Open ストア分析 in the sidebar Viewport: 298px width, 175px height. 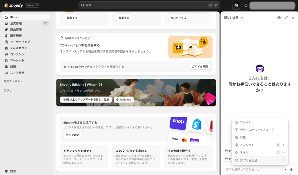coord(17,73)
